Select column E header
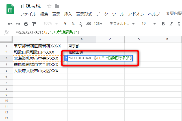 tap(167, 39)
